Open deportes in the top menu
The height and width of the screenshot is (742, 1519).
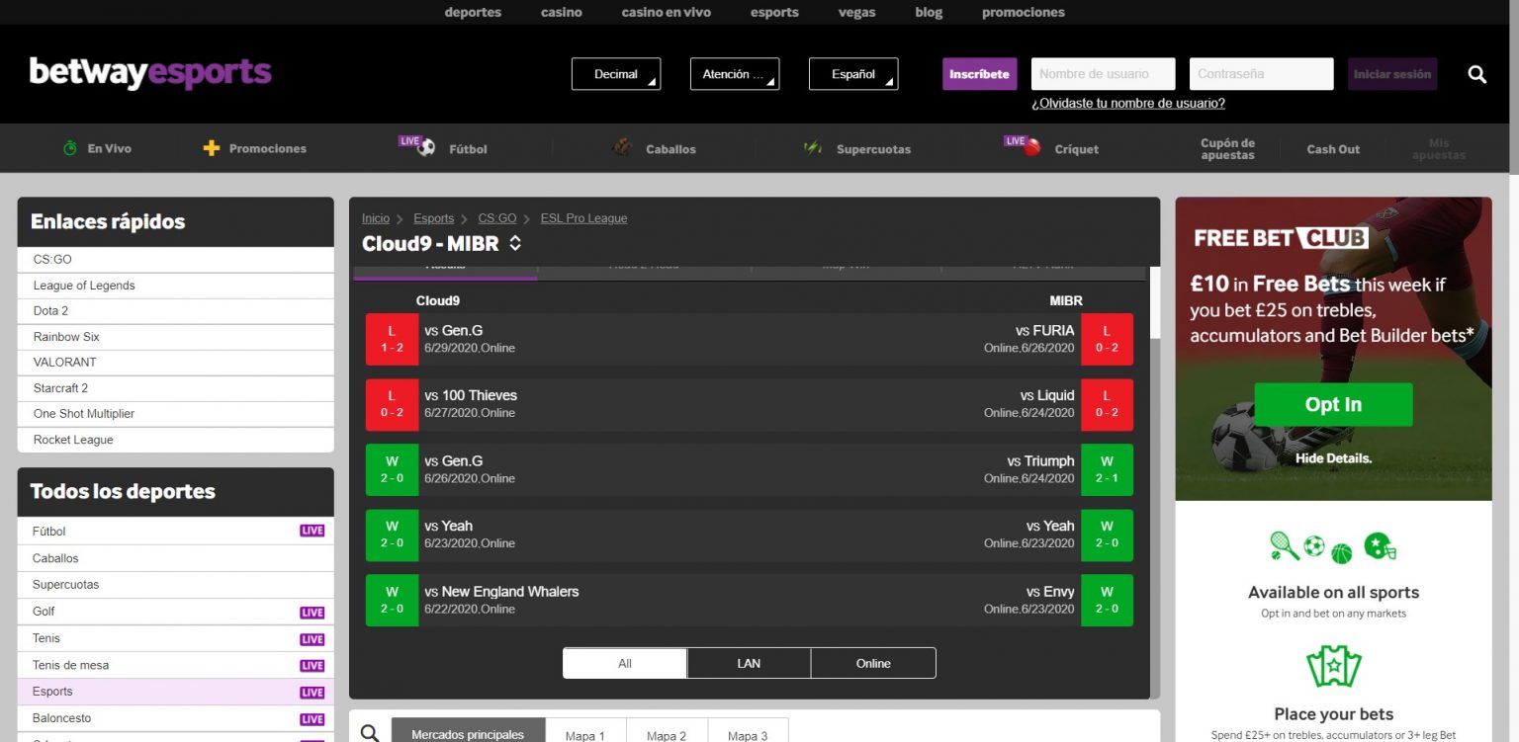[473, 12]
